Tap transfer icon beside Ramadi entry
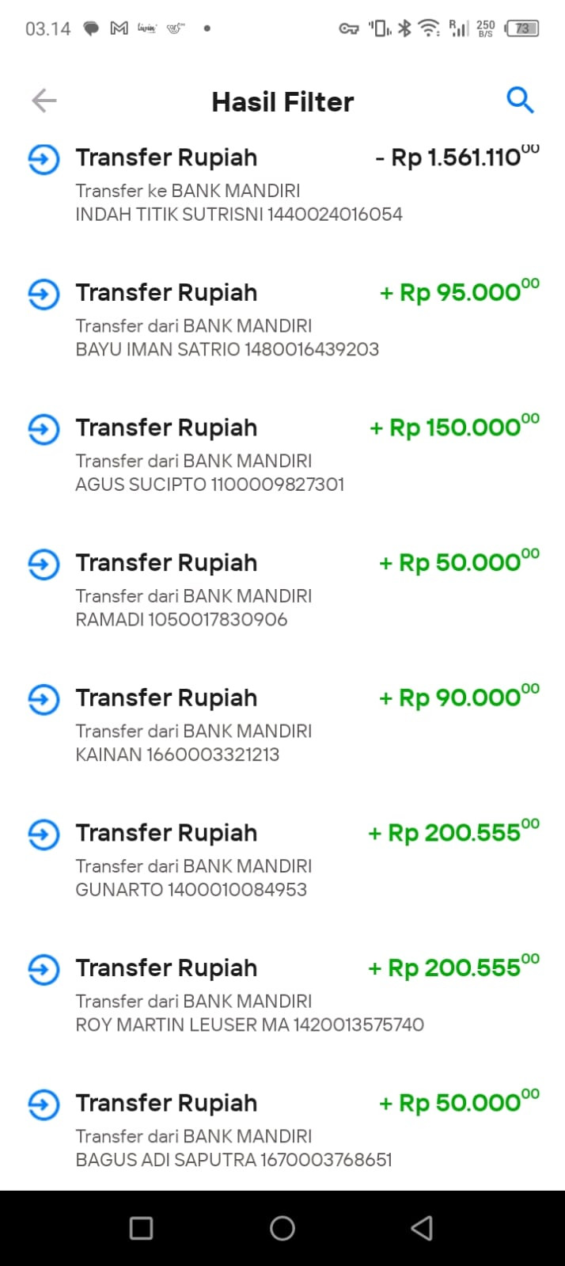 pyautogui.click(x=44, y=565)
